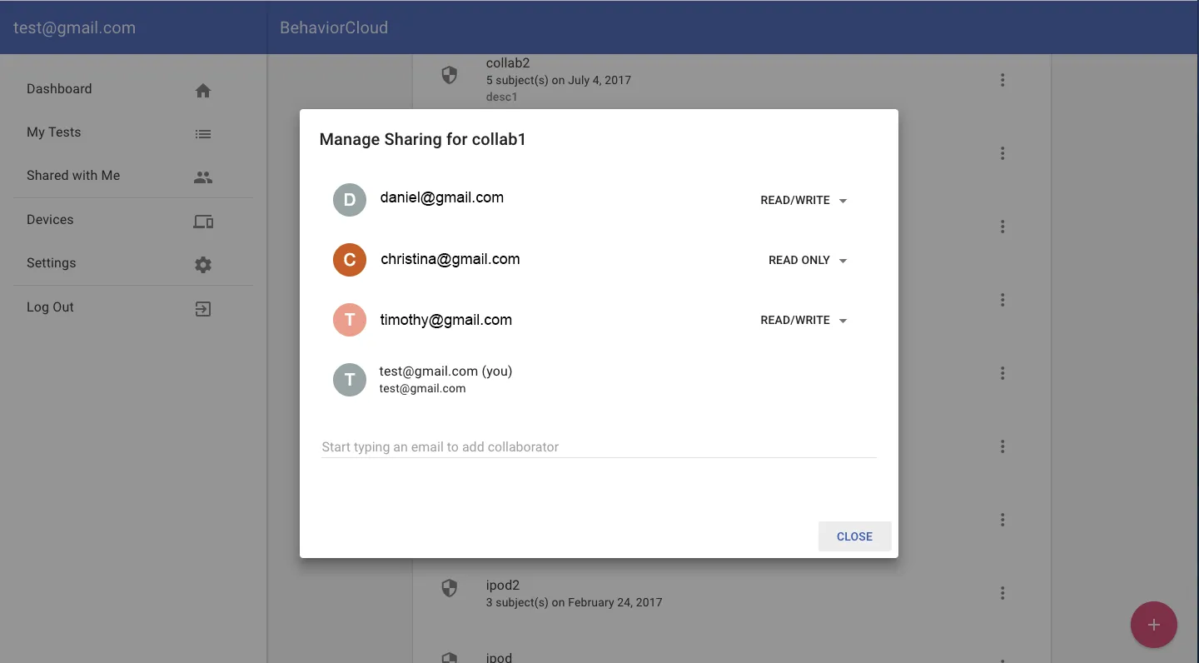Click the shield icon beside ipod2

(450, 589)
